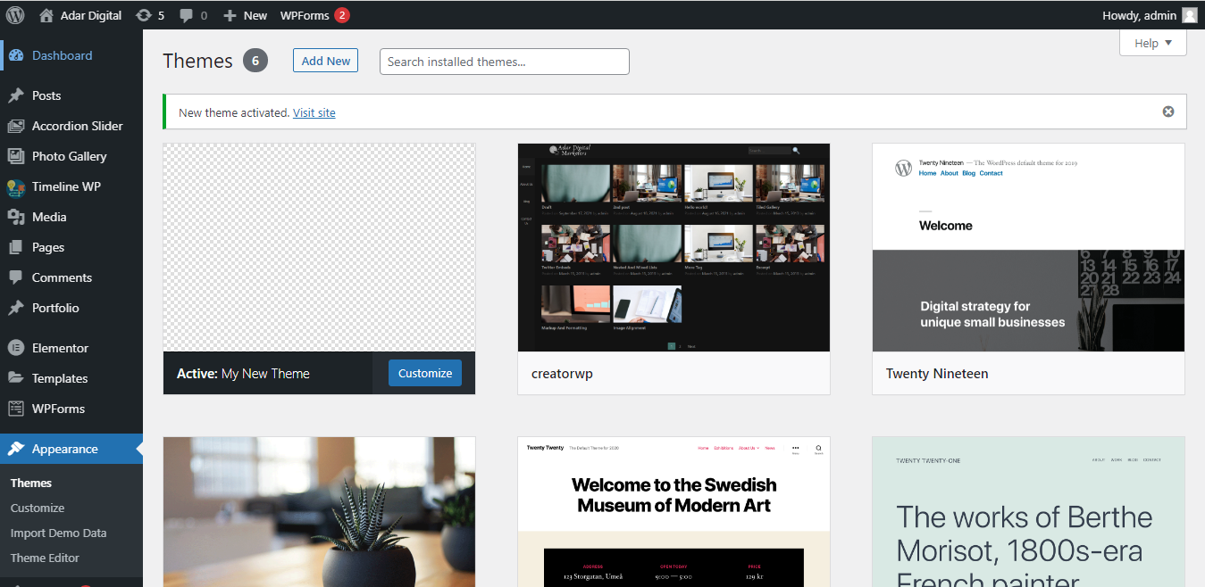Open the Howdy, admin account menu

pos(1150,15)
